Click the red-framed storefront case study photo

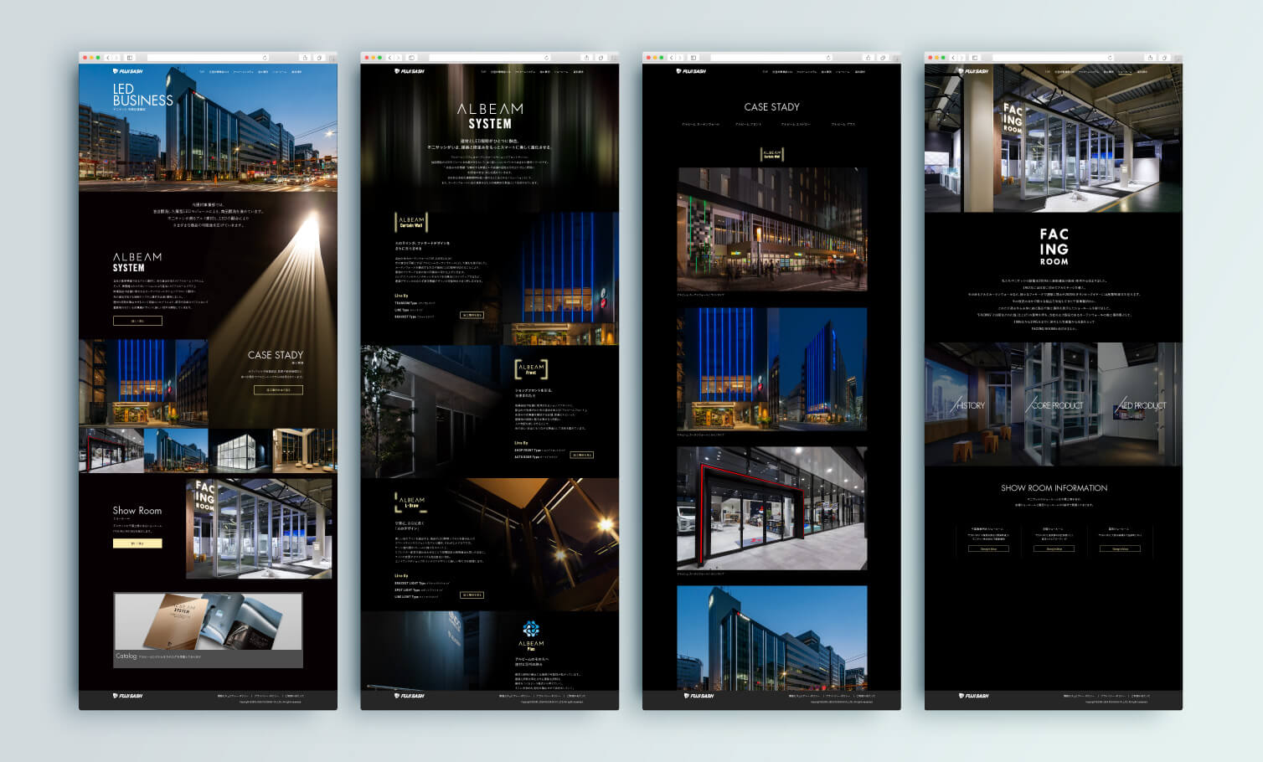(x=771, y=508)
